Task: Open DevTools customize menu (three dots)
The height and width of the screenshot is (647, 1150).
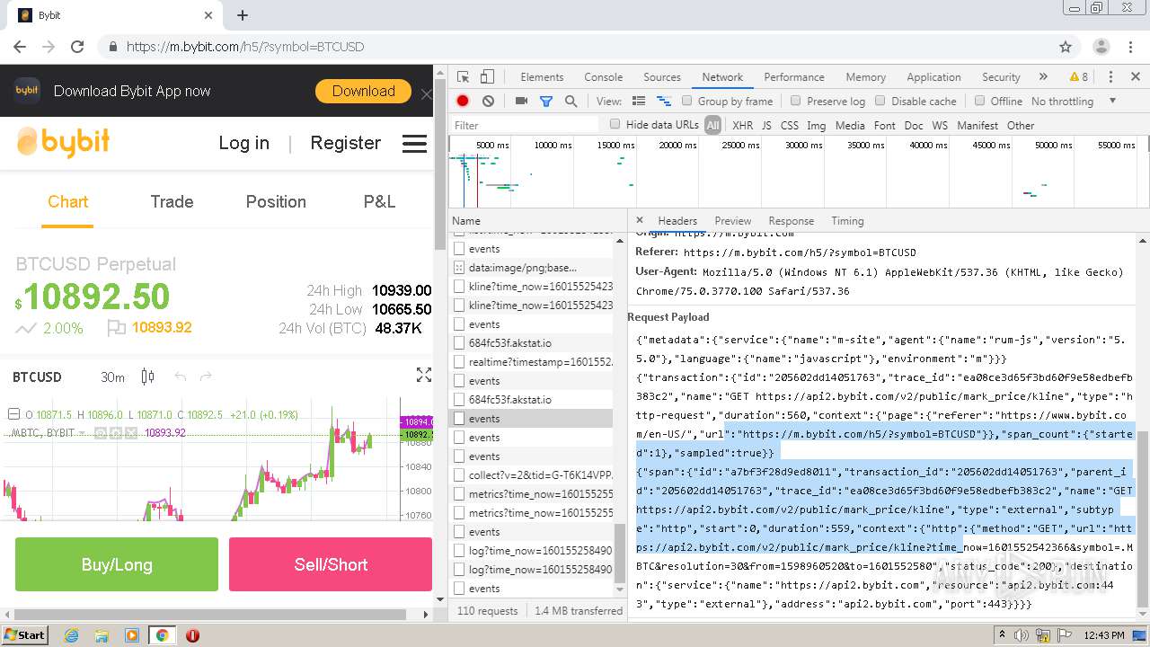Action: tap(1110, 77)
